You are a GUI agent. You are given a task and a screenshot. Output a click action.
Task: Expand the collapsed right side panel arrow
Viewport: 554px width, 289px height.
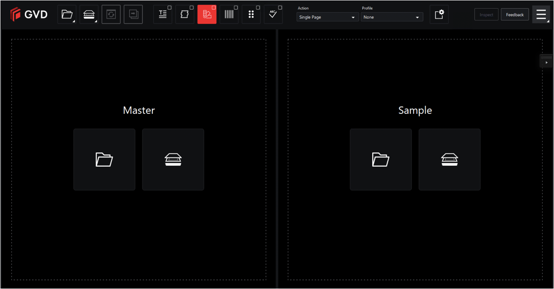(546, 62)
